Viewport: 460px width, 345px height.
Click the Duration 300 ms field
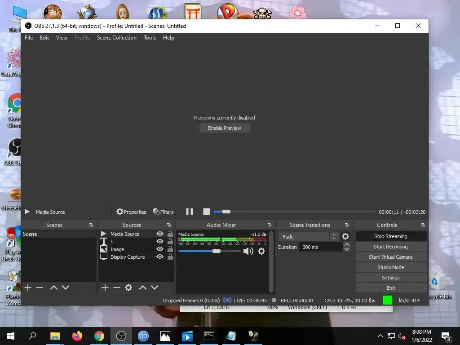click(321, 247)
